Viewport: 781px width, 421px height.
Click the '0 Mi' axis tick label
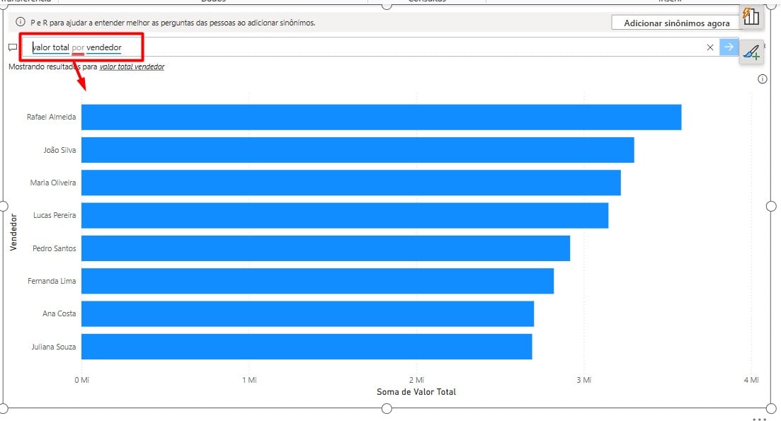click(81, 380)
